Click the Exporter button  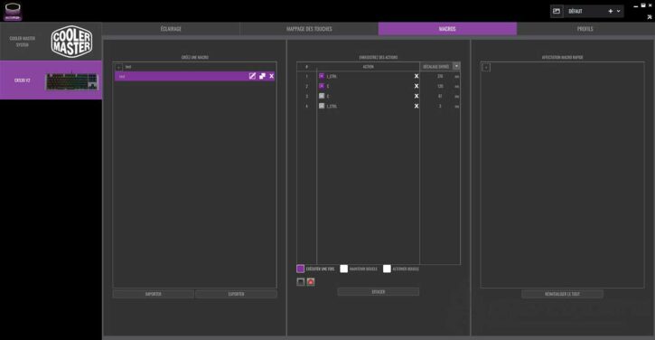pyautogui.click(x=236, y=294)
